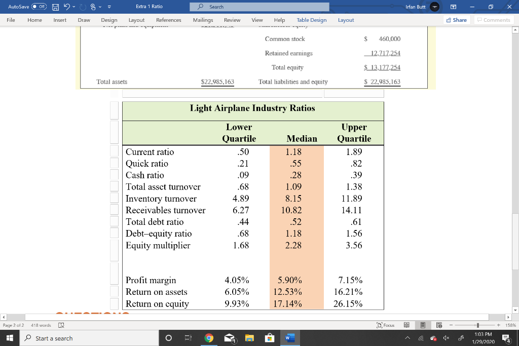Open the Action Center notifications icon
Screen dimensions: 519x346
click(x=506, y=338)
